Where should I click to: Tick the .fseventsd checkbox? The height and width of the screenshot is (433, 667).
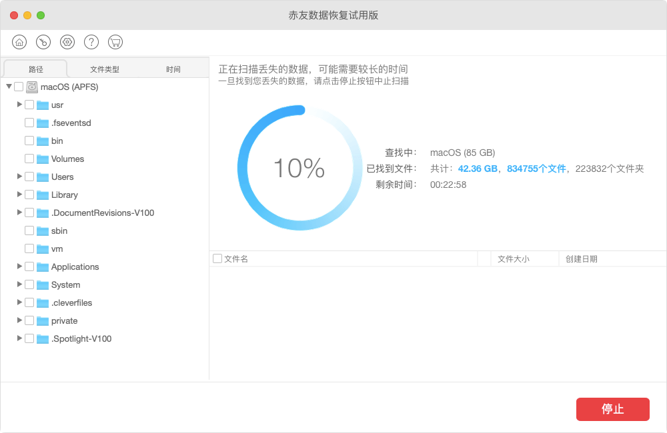tap(29, 123)
